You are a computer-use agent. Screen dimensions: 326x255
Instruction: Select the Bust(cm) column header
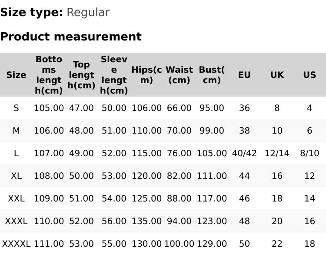212,75
